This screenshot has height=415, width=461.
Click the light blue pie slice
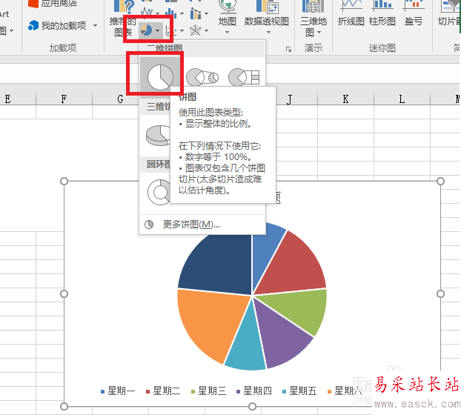tap(265, 253)
